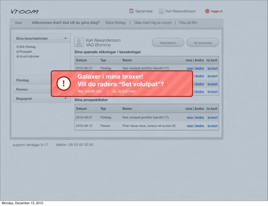Click Prospekt favorite link
The width and height of the screenshot is (268, 206).
coord(26,51)
